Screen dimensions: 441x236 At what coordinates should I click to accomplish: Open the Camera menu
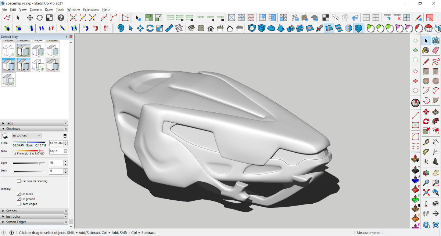36,10
